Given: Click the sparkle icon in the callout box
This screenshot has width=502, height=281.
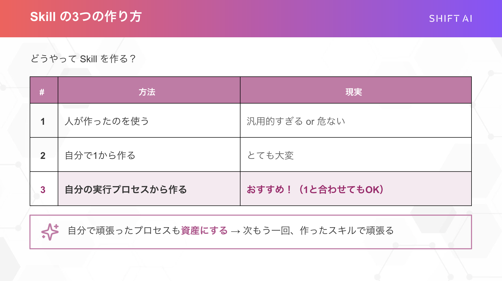Looking at the screenshot, I should (x=50, y=232).
